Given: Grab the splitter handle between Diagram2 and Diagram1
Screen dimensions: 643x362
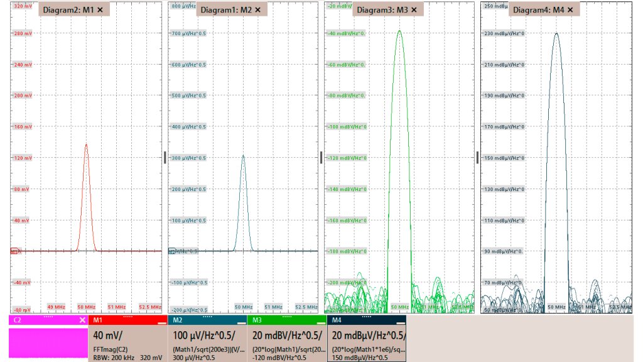Looking at the screenshot, I should click(165, 158).
